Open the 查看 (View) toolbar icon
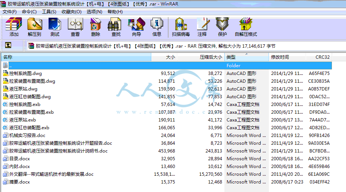Screen dimensions: 346x192 [75, 24]
